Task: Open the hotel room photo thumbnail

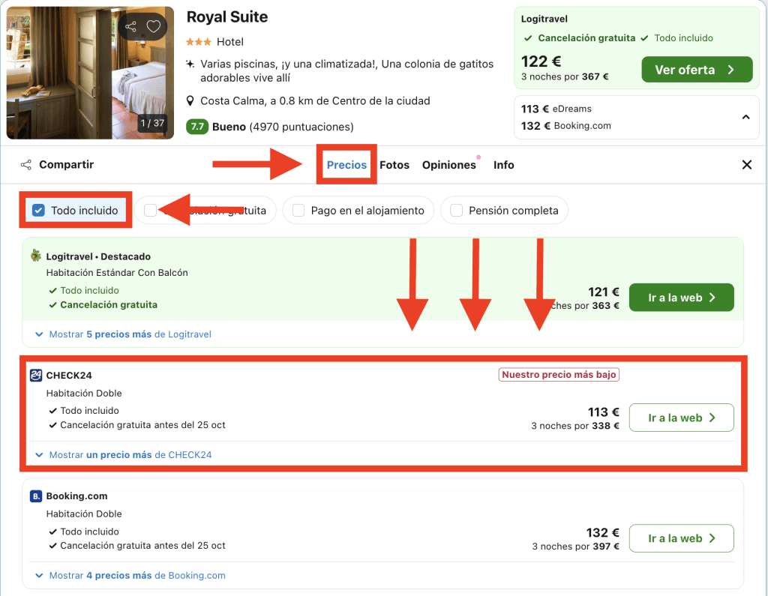Action: (90, 73)
